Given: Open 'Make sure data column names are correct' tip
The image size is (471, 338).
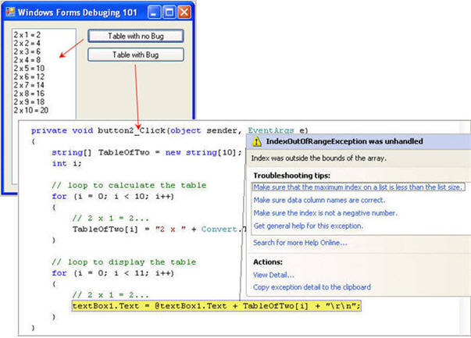Looking at the screenshot, I should (319, 200).
